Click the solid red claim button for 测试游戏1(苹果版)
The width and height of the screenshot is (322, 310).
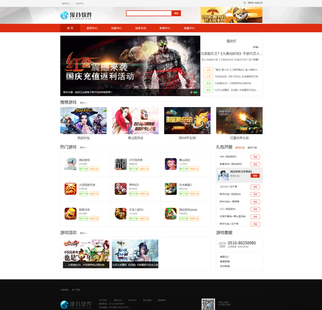point(255,176)
